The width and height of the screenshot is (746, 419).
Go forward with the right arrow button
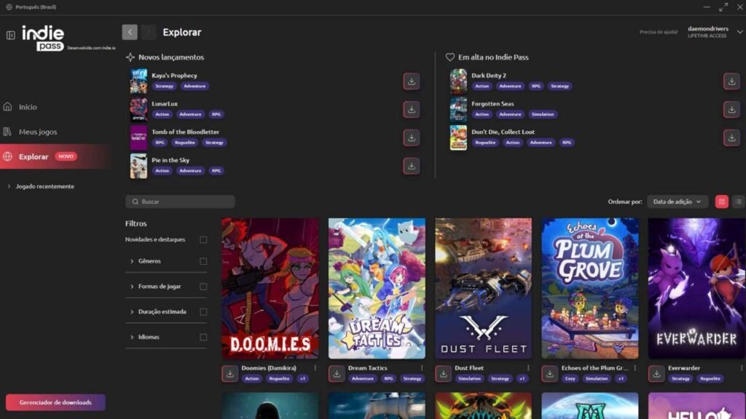pyautogui.click(x=149, y=32)
